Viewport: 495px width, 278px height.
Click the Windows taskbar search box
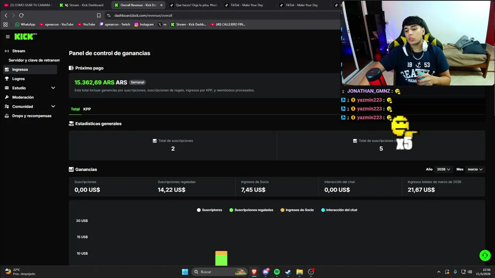pos(220,272)
